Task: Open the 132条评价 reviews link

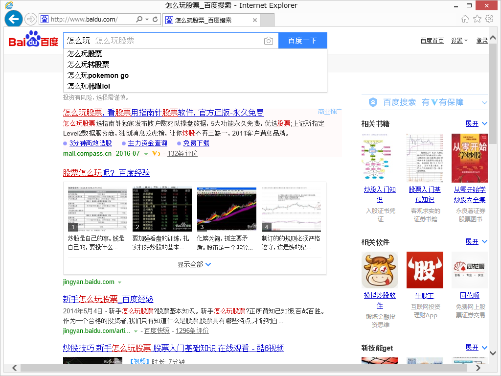Action: 182,153
